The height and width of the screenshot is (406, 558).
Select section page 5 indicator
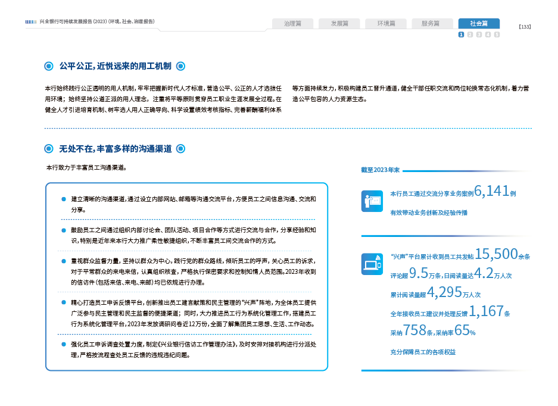coord(497,35)
